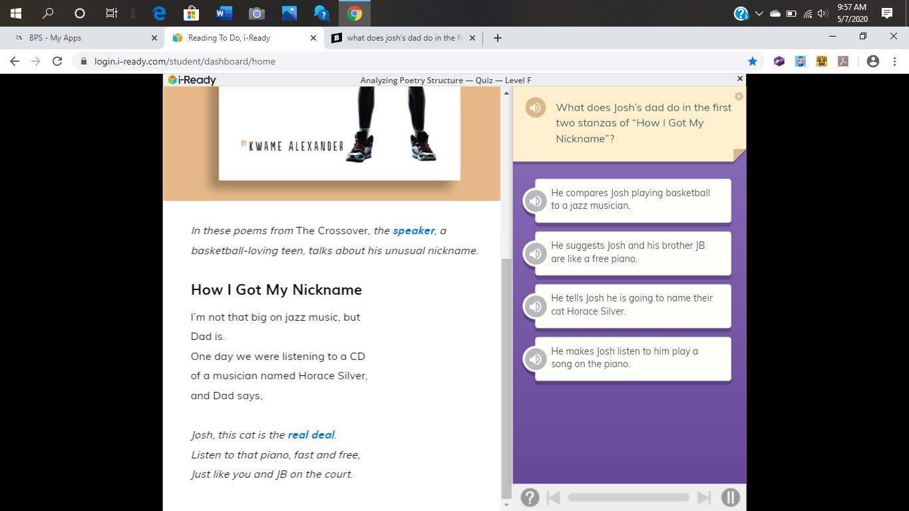Reload the current page

coord(57,61)
